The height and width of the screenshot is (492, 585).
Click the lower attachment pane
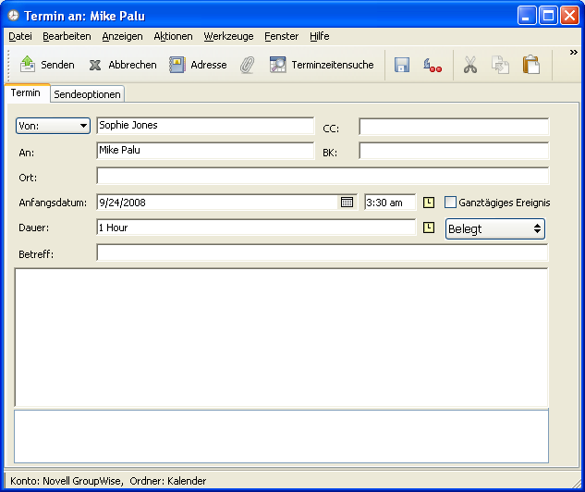pyautogui.click(x=281, y=437)
